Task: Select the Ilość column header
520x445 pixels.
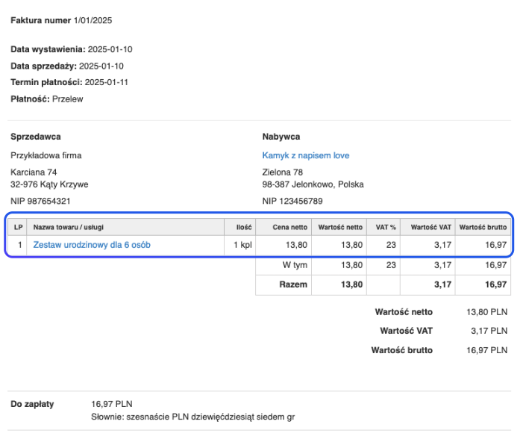Action: click(244, 226)
